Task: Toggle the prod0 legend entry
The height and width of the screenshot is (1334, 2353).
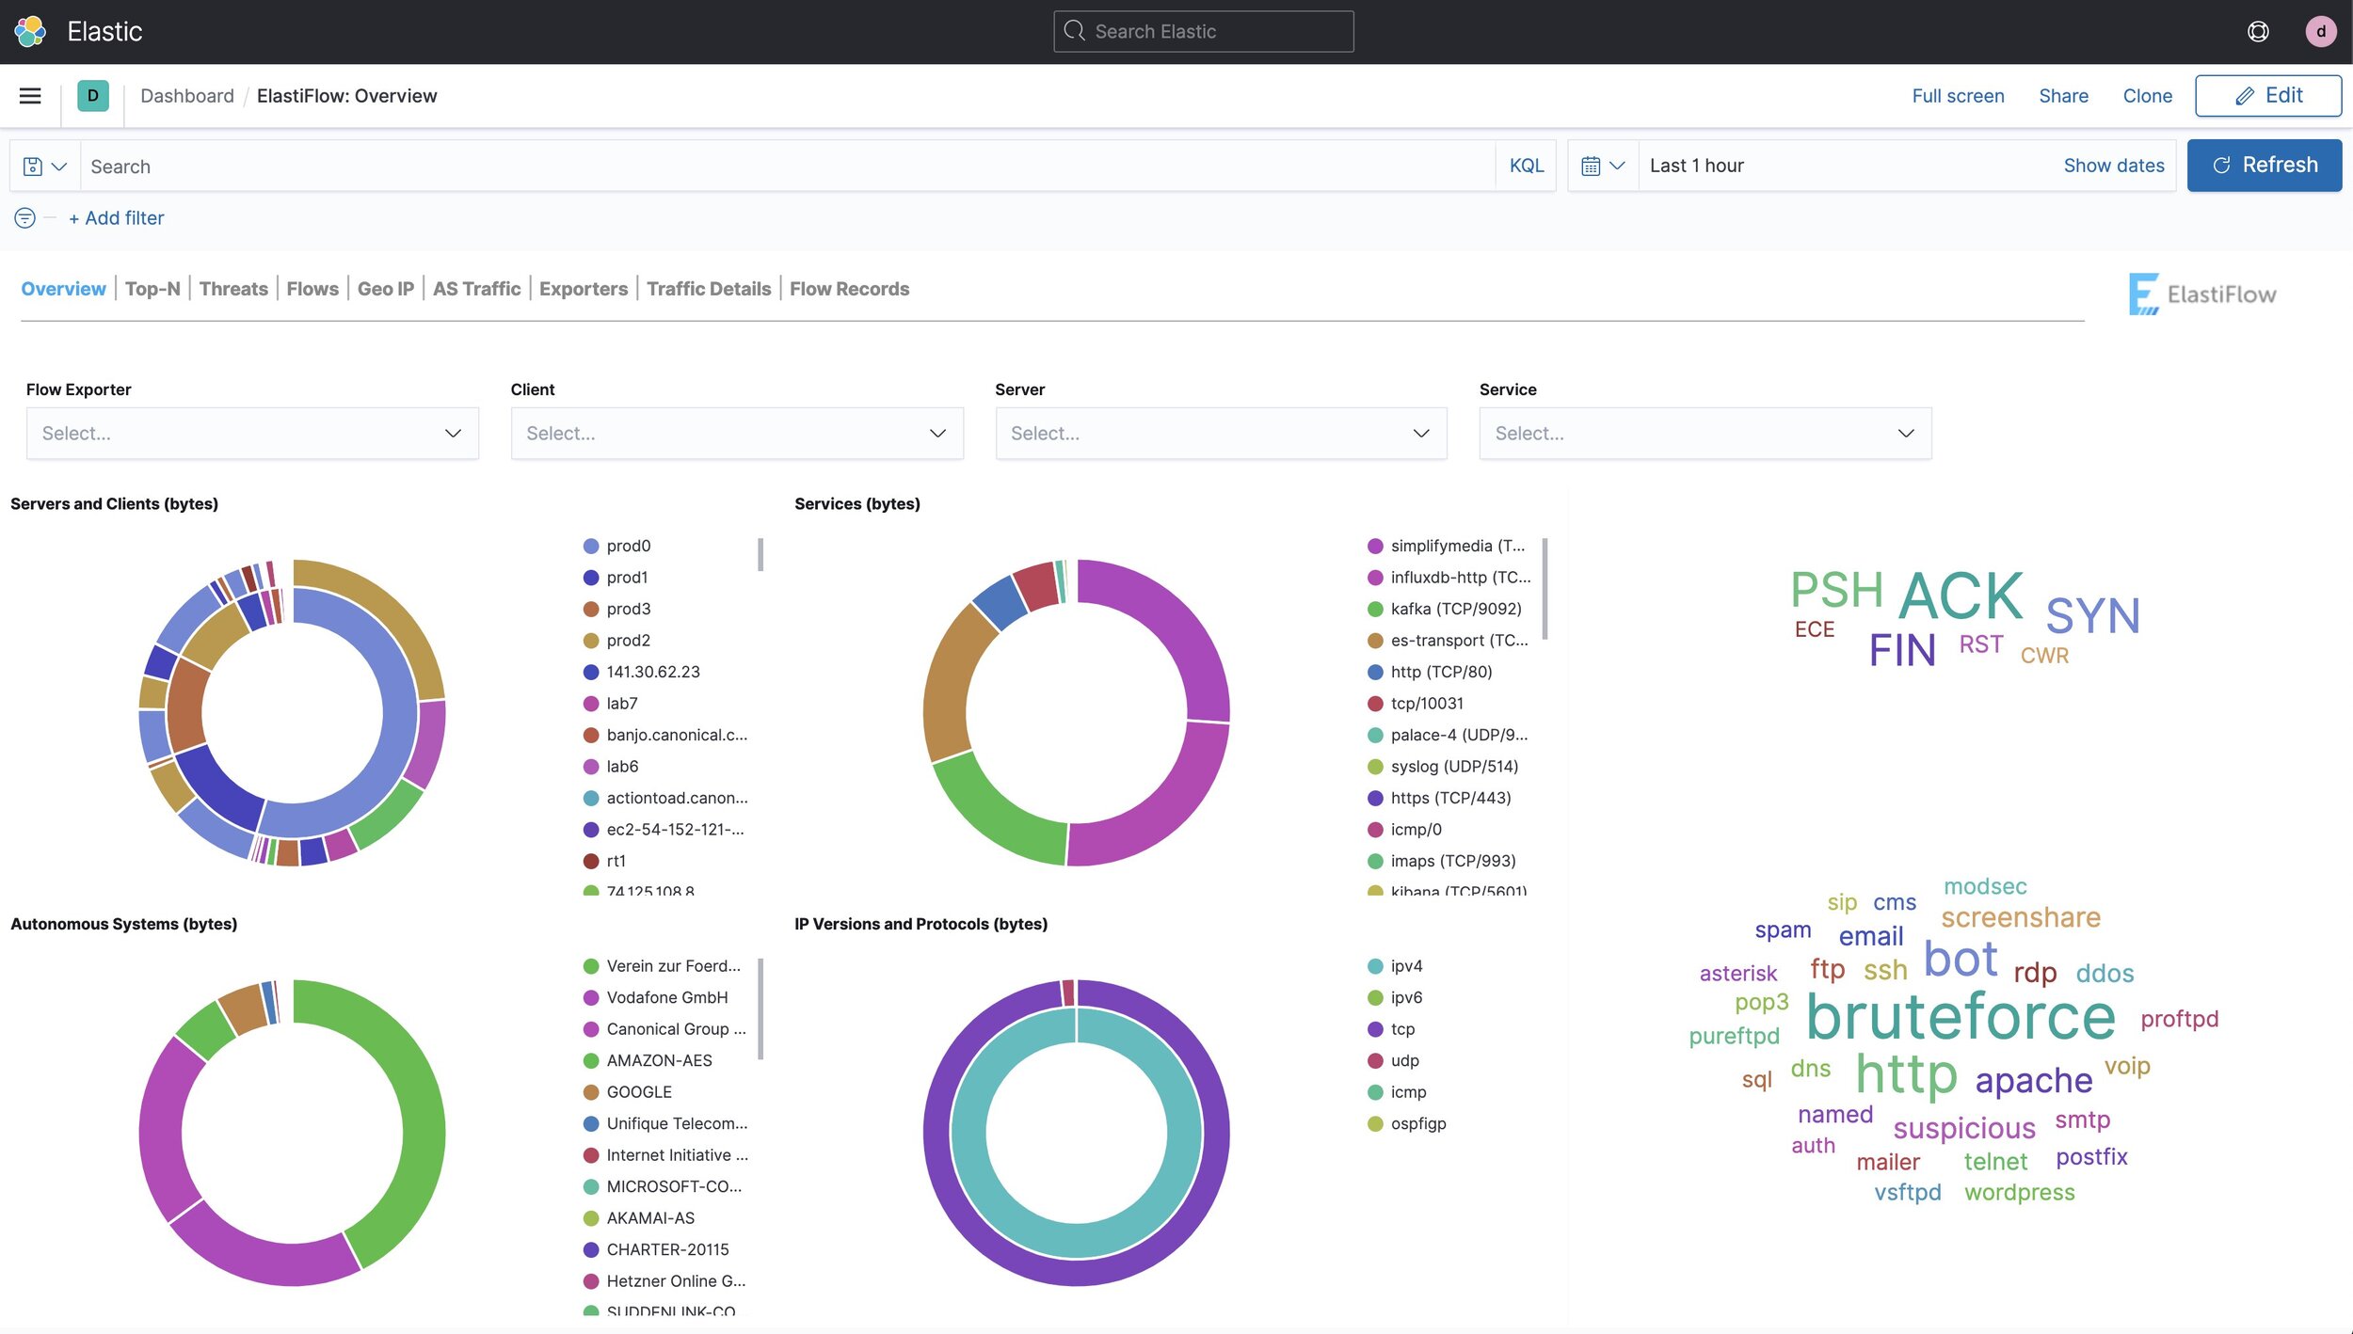Action: 628,546
